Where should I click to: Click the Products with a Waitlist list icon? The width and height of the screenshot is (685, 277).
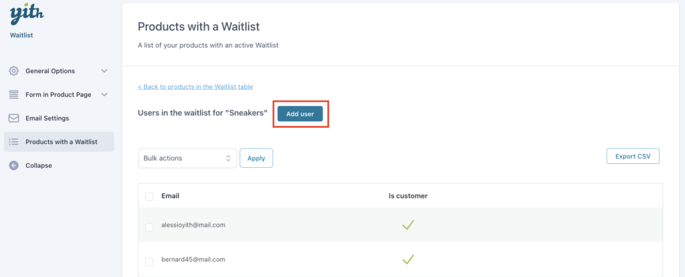pos(14,142)
